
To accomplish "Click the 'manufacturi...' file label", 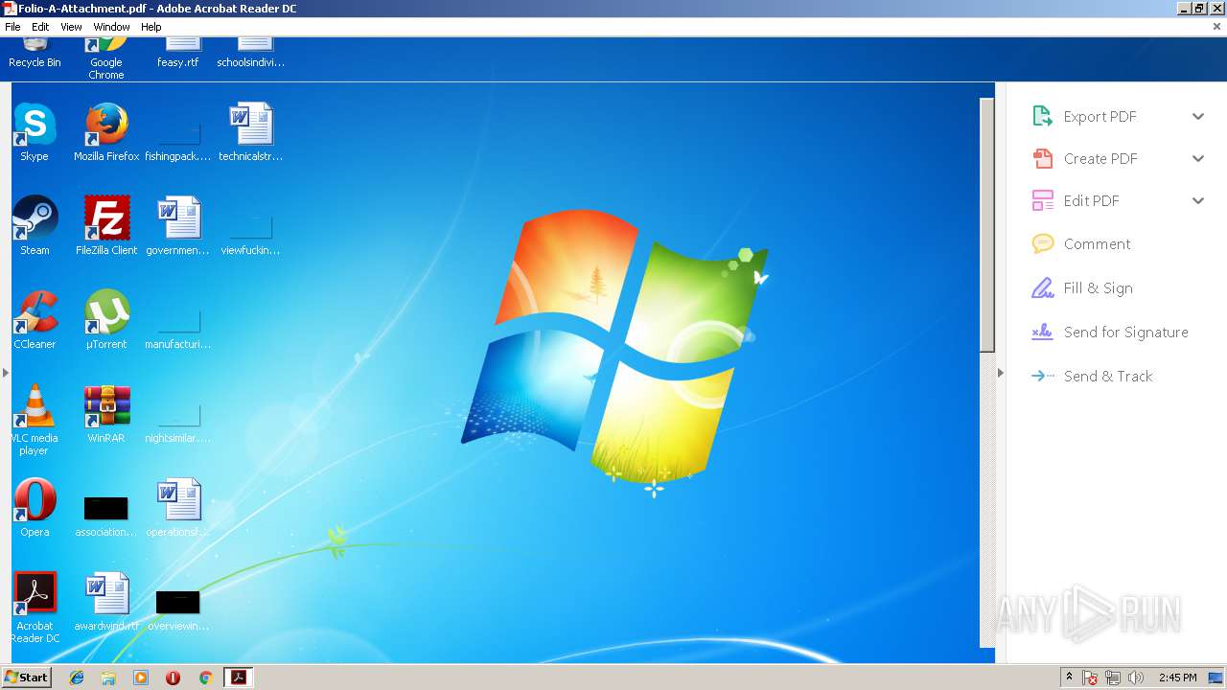I will click(178, 344).
